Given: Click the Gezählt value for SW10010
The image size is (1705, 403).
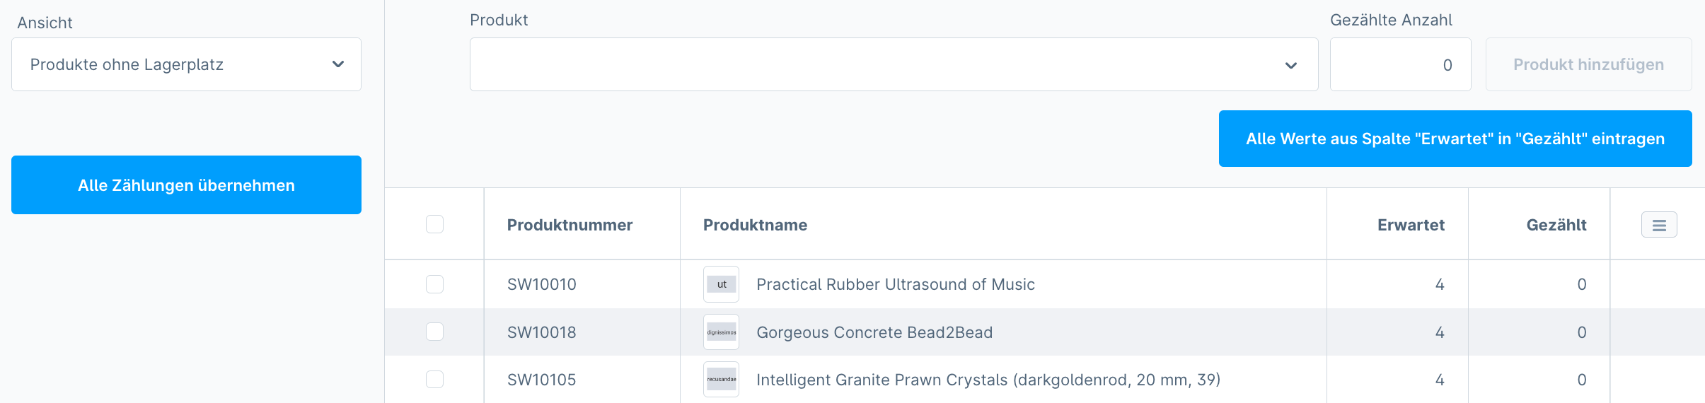Looking at the screenshot, I should 1582,284.
